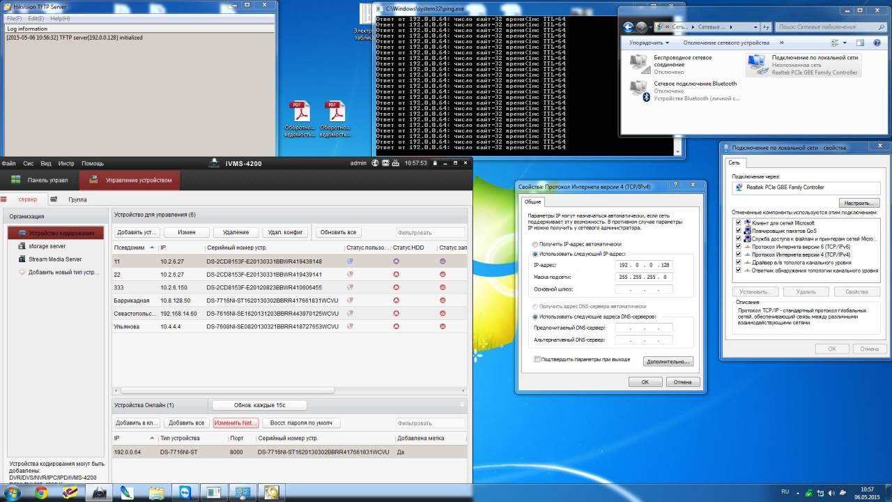The width and height of the screenshot is (892, 502).
Task: Open Google Chrome from the taskbar
Action: [41, 492]
